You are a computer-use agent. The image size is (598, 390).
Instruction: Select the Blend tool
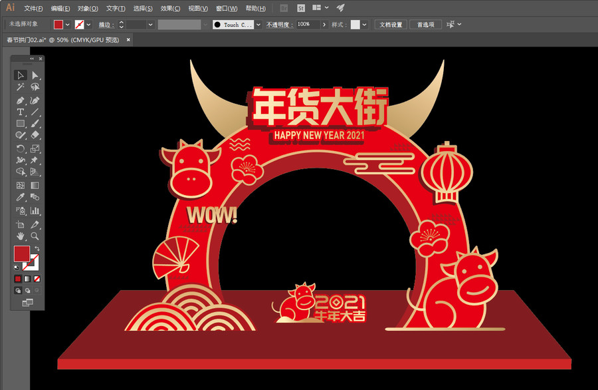35,197
